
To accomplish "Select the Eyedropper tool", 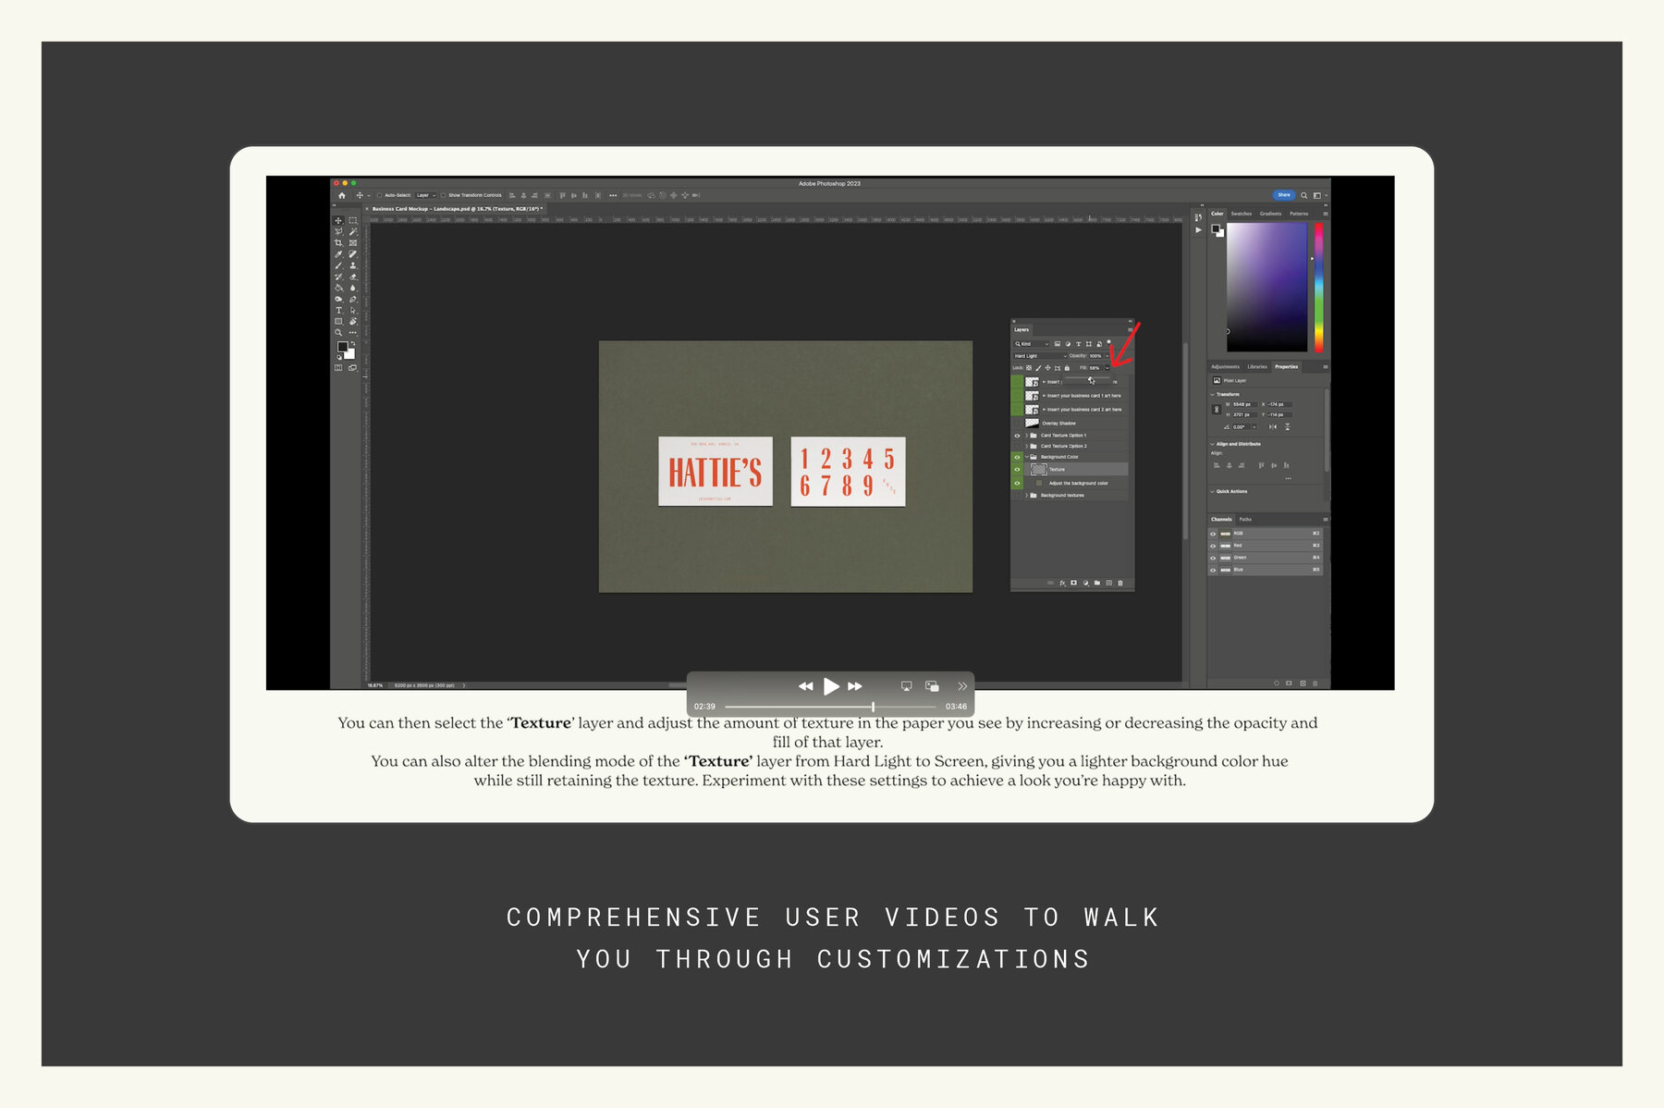I will click(x=338, y=254).
